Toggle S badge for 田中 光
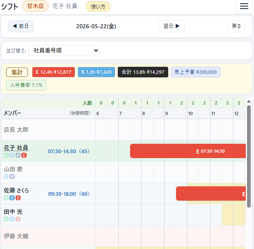The width and height of the screenshot is (254, 249). [12, 219]
